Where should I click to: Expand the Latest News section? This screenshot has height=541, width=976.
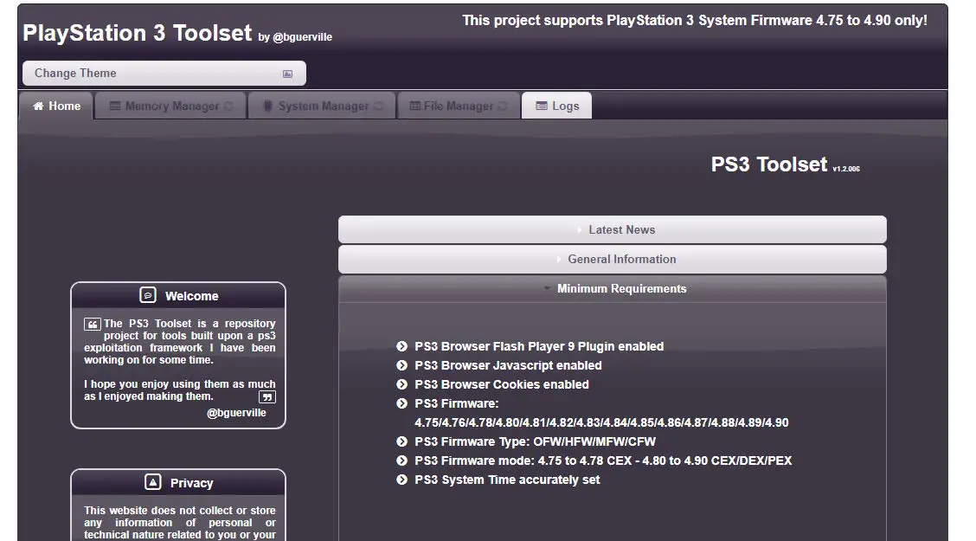pyautogui.click(x=613, y=229)
